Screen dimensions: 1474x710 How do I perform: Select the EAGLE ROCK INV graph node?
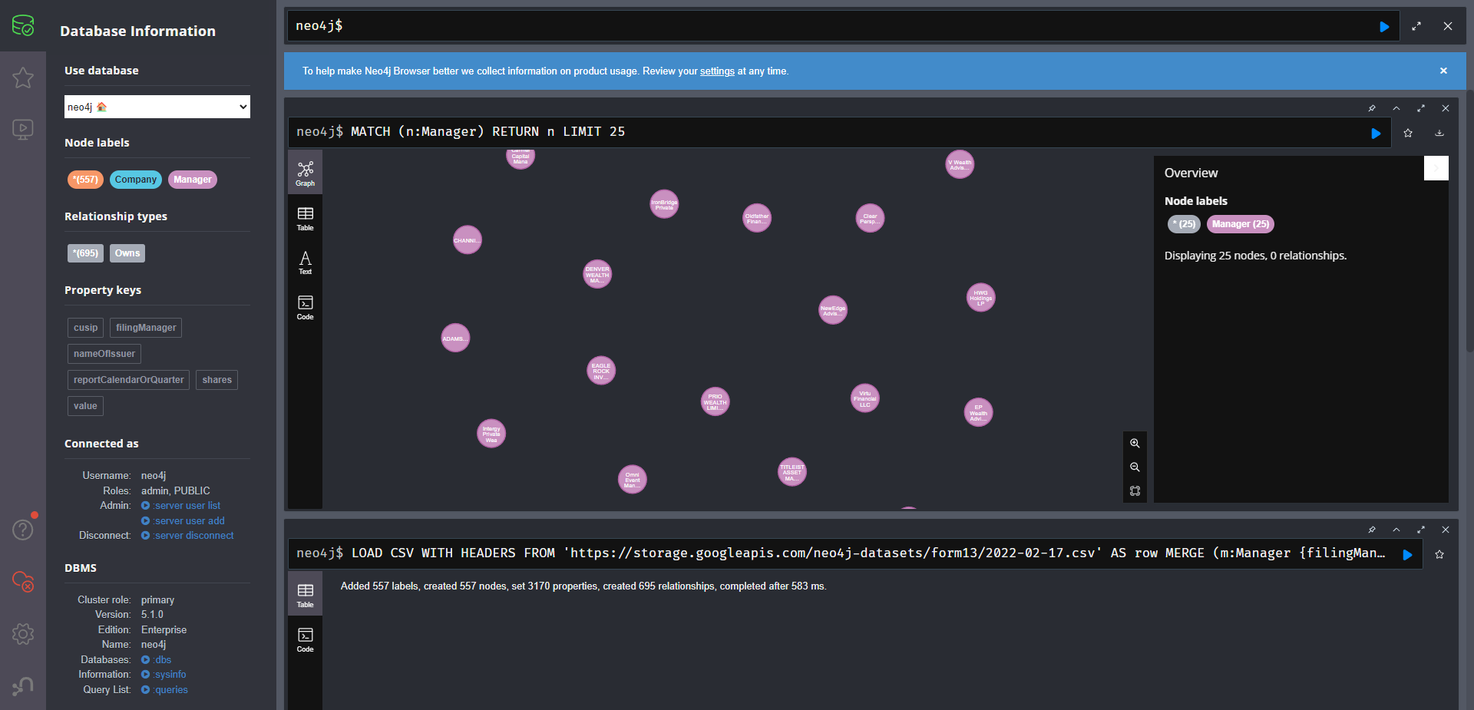[601, 372]
